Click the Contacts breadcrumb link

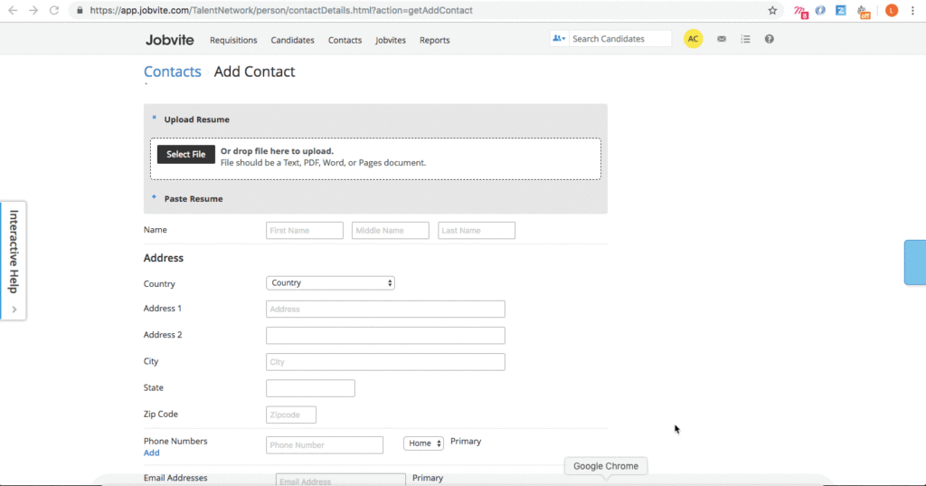[173, 71]
